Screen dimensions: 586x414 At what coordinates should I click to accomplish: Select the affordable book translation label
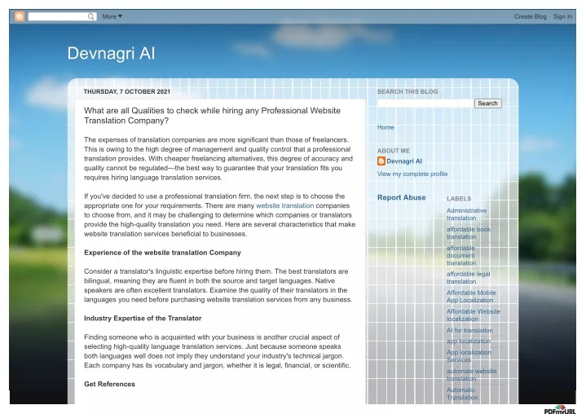(x=469, y=233)
